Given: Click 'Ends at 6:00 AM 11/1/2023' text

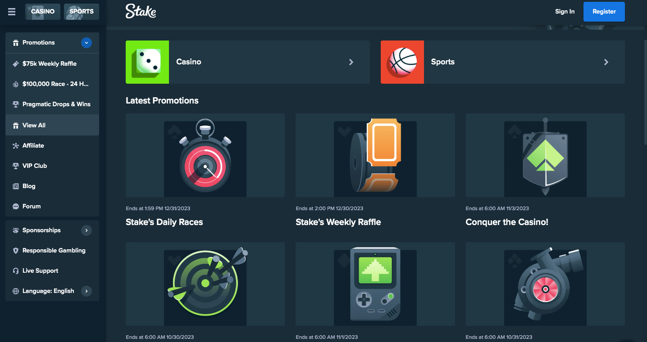Looking at the screenshot, I should click(327, 337).
